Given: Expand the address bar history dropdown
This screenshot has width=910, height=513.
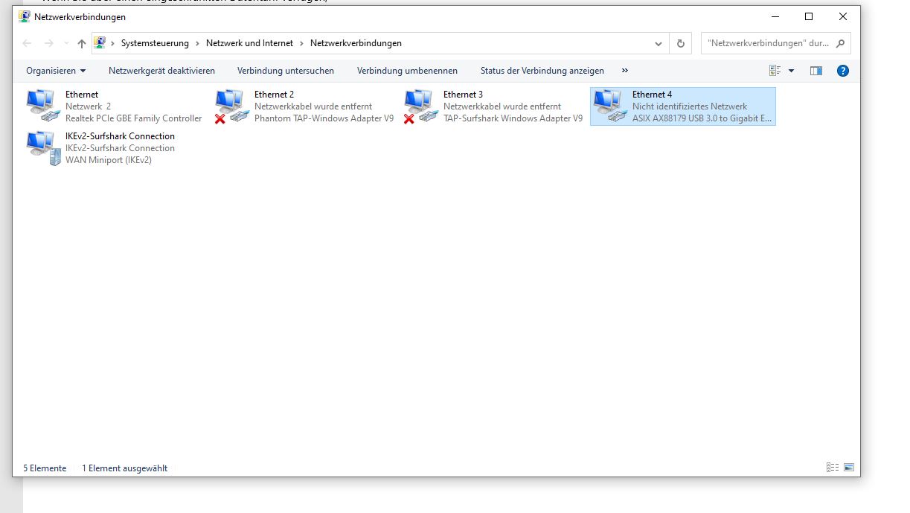Looking at the screenshot, I should (659, 43).
